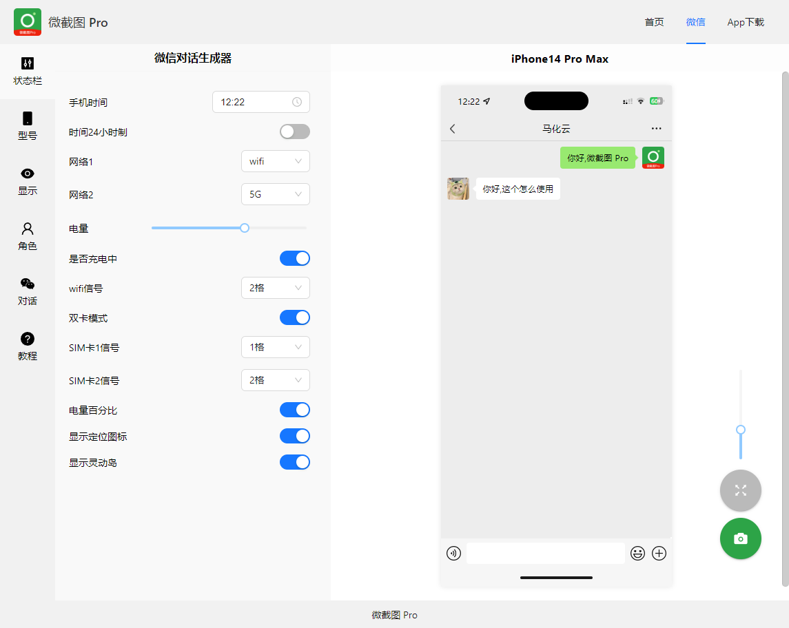Screen dimensions: 789x628
Task: Disable the 显示定位图标 switch
Action: click(x=295, y=436)
